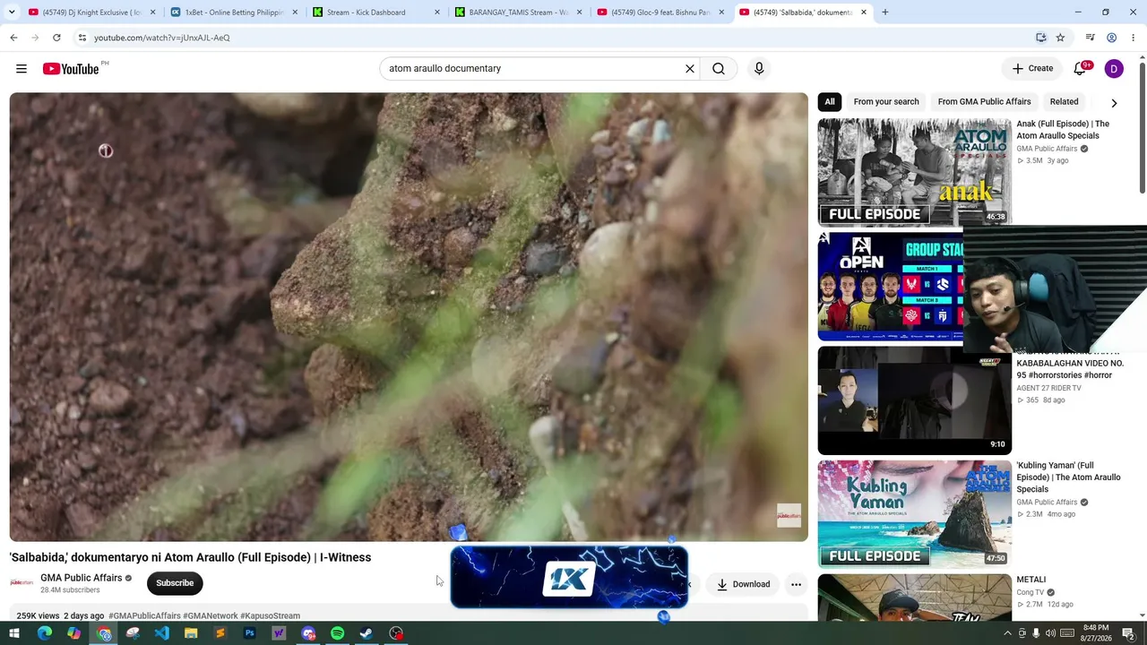Click the #GMAPublicAffairs hashtag
The height and width of the screenshot is (645, 1147).
144,616
